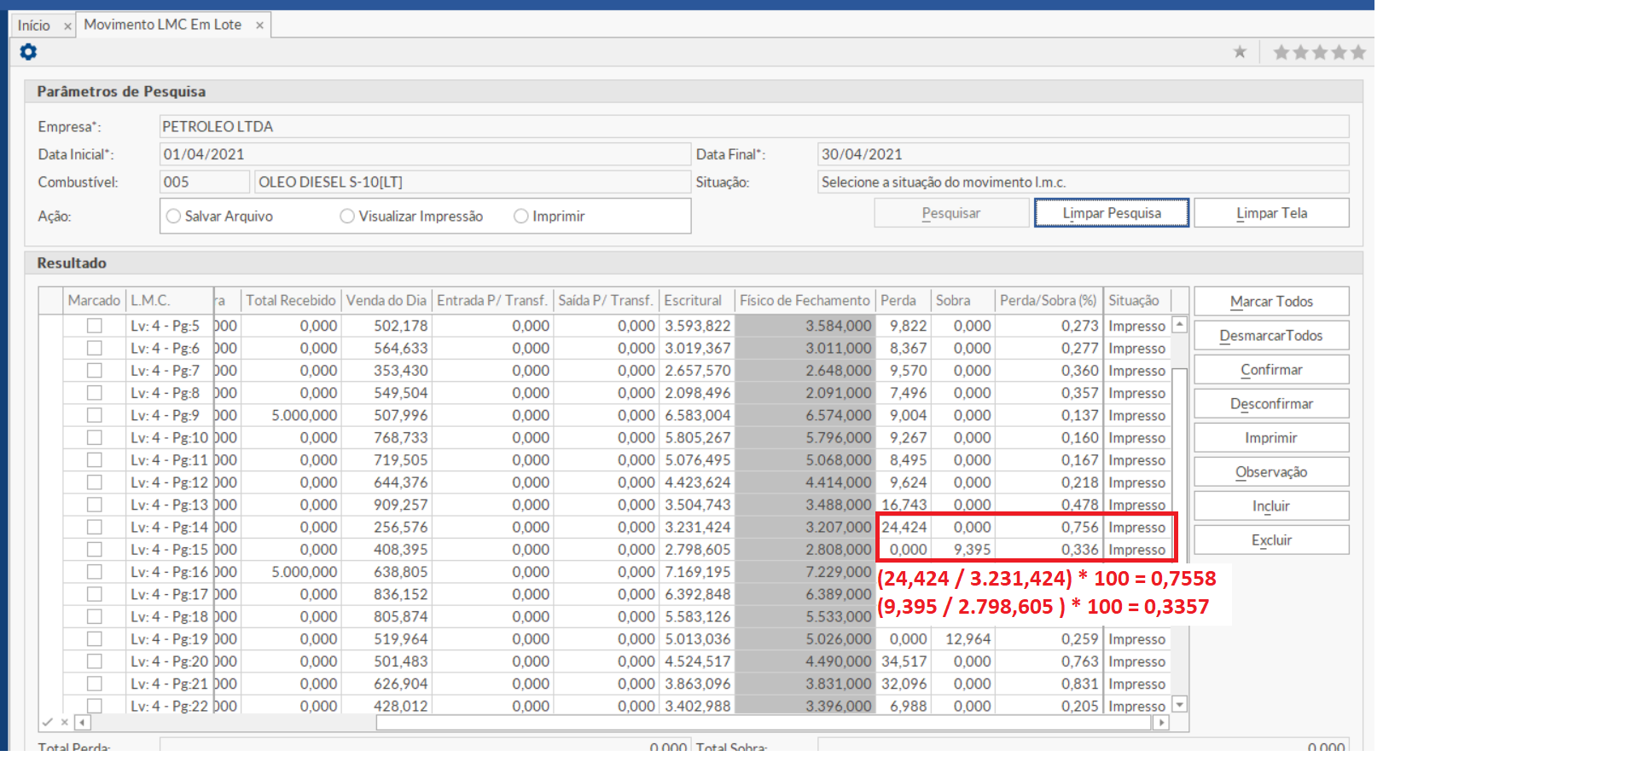The width and height of the screenshot is (1633, 762).
Task: Sort by the L.M.C. column header
Action: point(170,301)
